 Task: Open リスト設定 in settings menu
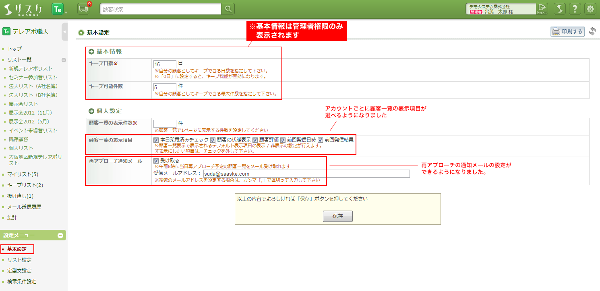pos(19,260)
